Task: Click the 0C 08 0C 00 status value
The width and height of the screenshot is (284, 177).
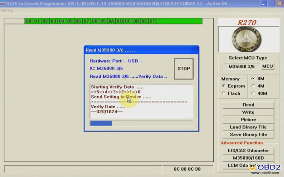Action: coord(187,169)
